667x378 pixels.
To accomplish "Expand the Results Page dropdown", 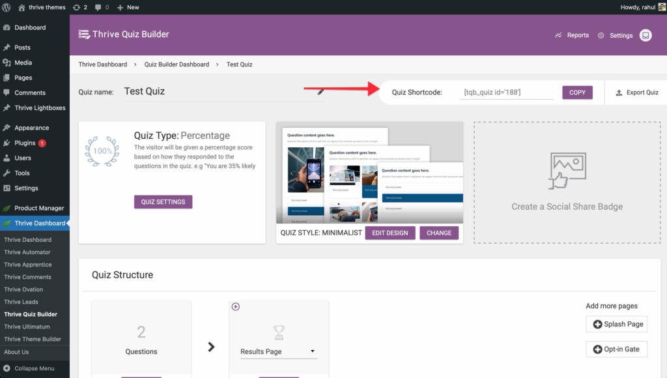I will [313, 351].
